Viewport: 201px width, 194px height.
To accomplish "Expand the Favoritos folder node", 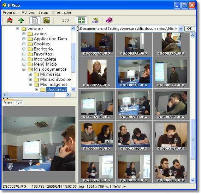I will (24, 54).
